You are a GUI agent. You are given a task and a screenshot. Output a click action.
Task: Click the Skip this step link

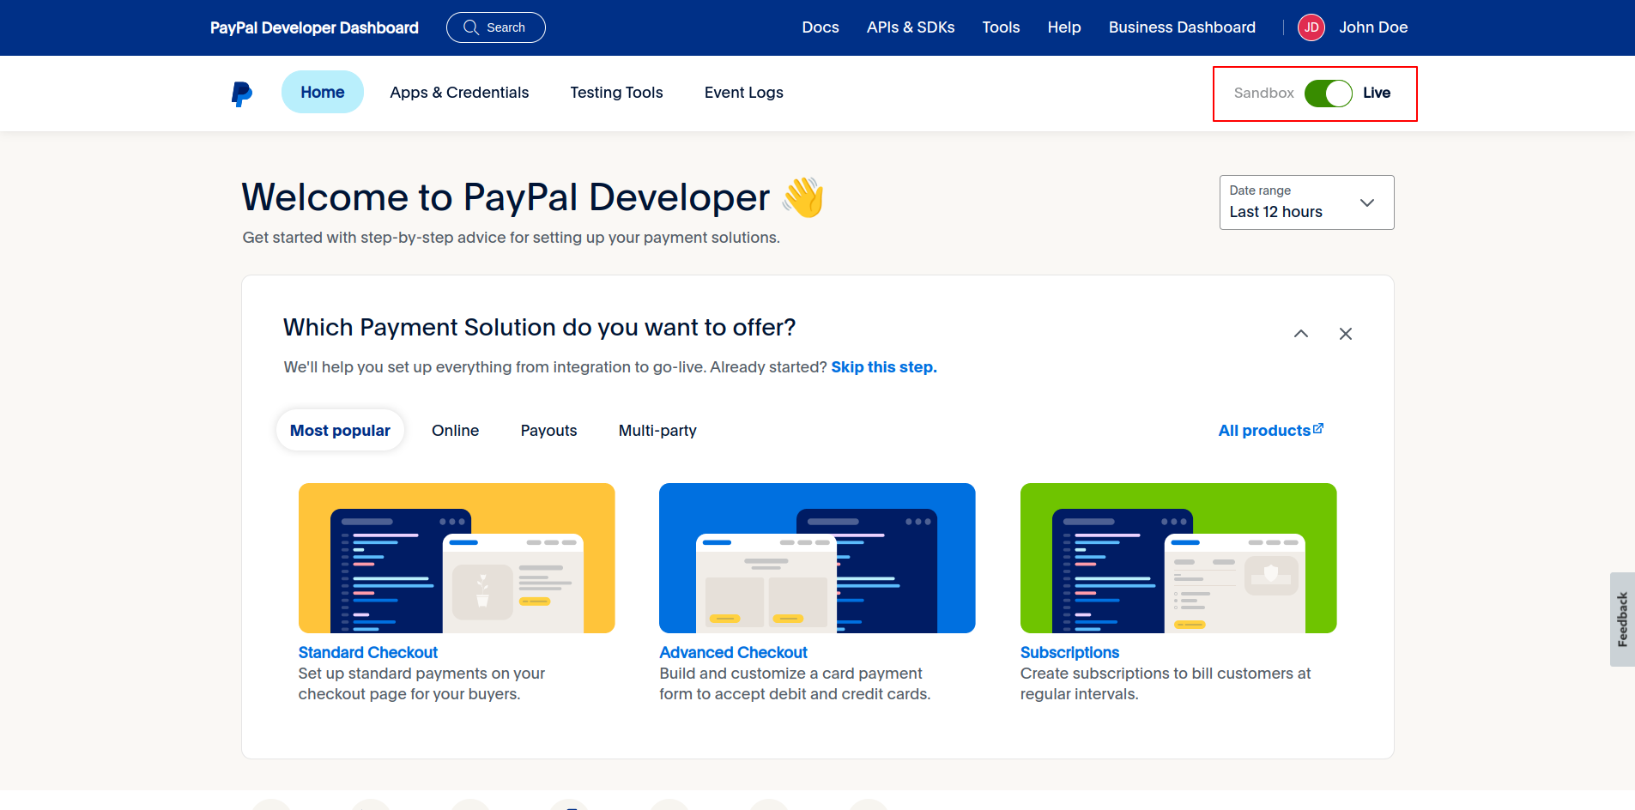[883, 367]
